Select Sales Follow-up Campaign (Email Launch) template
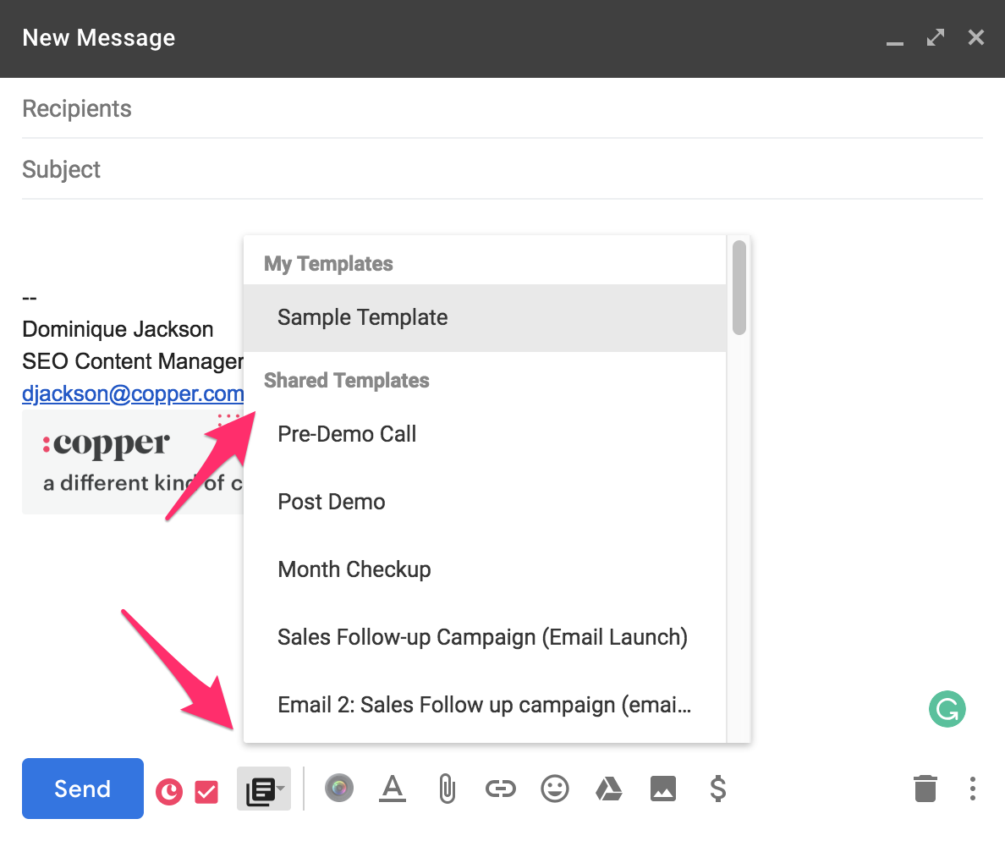The width and height of the screenshot is (1005, 841). pos(485,637)
